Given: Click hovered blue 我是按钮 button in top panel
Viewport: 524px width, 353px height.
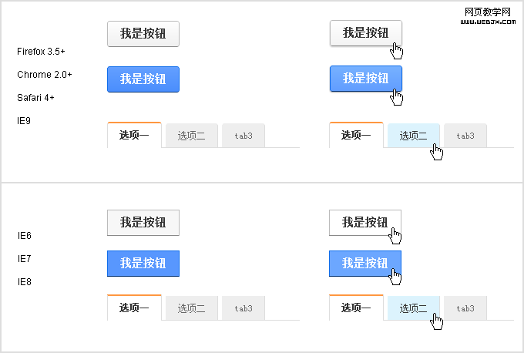Looking at the screenshot, I should [365, 79].
